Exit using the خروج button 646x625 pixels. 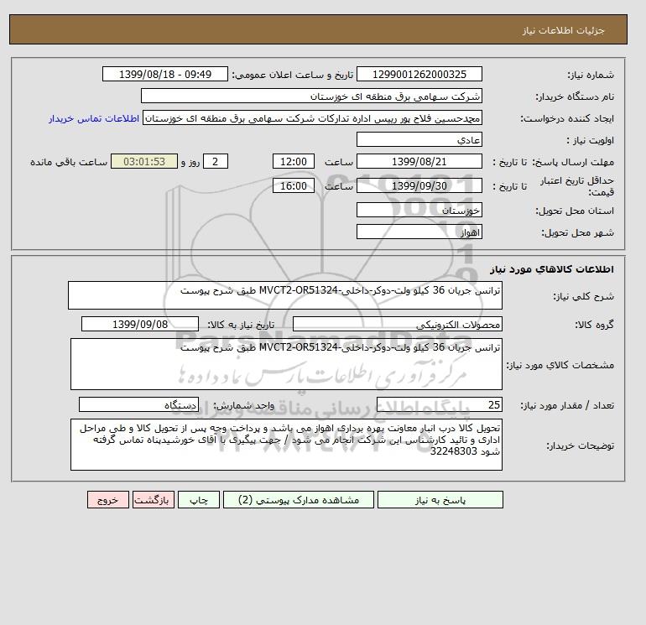pos(108,500)
